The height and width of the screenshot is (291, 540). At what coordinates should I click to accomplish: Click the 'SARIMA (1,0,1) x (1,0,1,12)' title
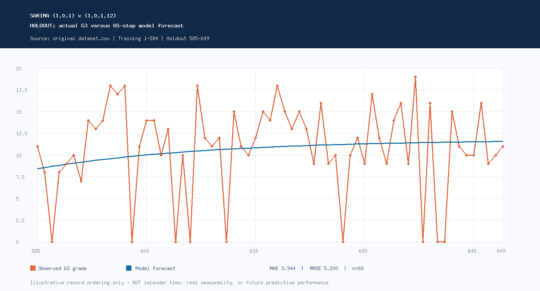73,16
